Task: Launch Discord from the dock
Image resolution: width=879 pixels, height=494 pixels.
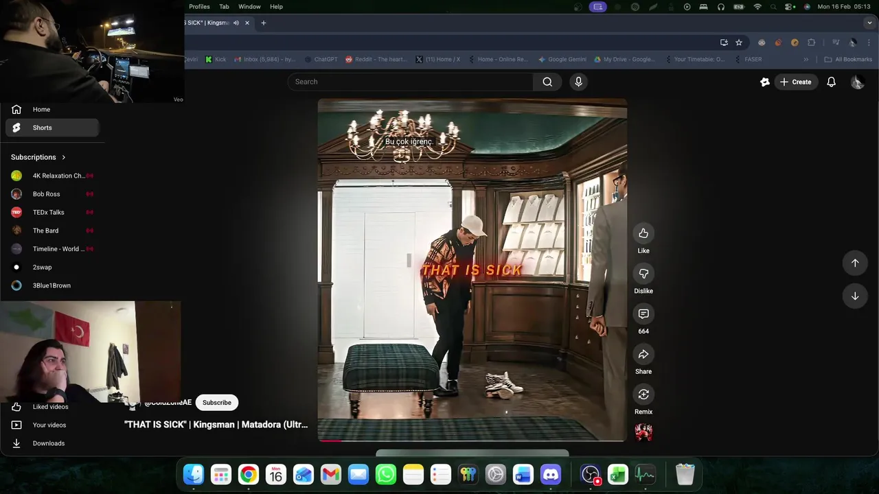Action: click(551, 474)
